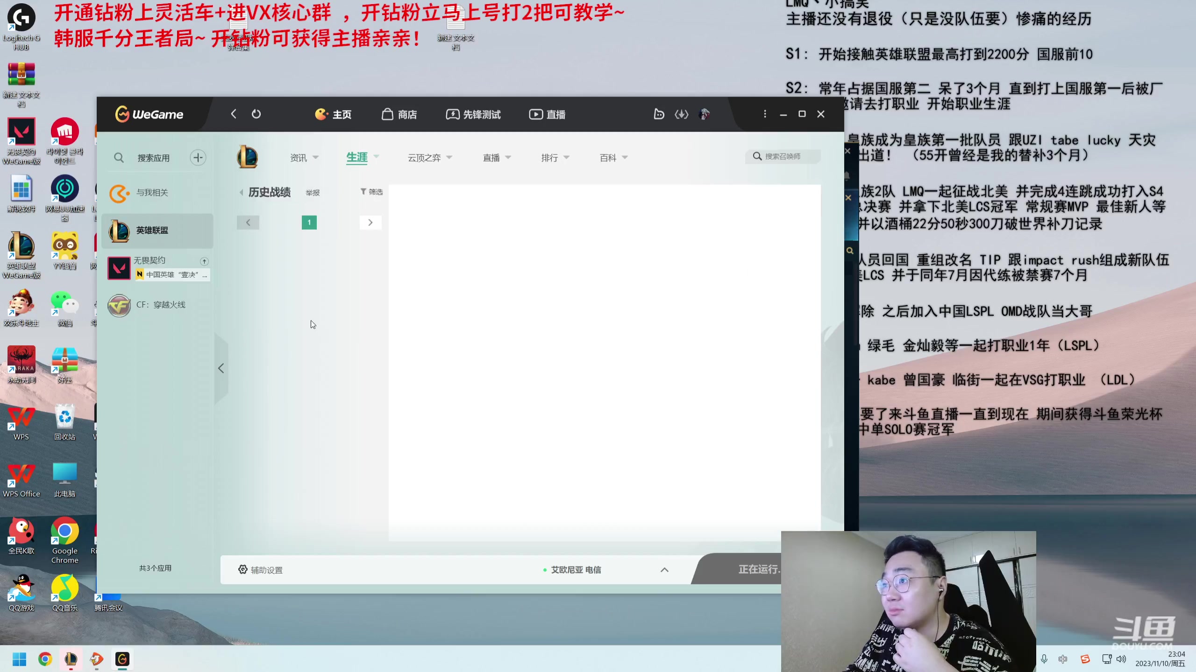Screen dimensions: 1196x672
Task: Open QQ音乐 desktop icon
Action: pos(65,593)
